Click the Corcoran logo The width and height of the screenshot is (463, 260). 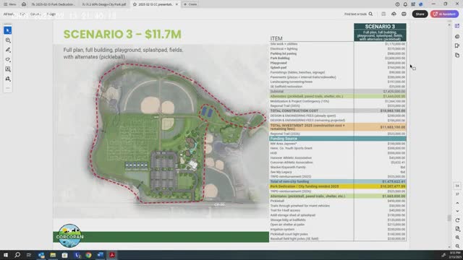pyautogui.click(x=69, y=236)
